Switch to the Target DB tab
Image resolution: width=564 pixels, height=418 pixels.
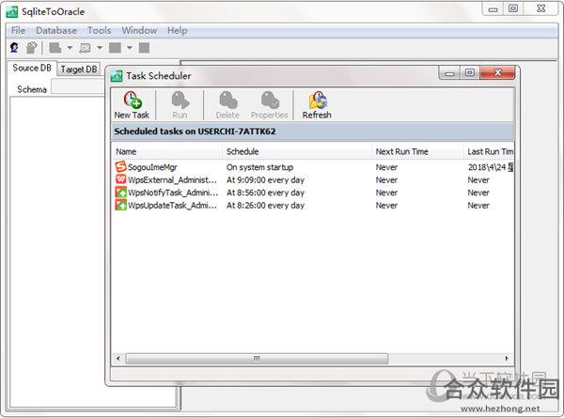[79, 69]
